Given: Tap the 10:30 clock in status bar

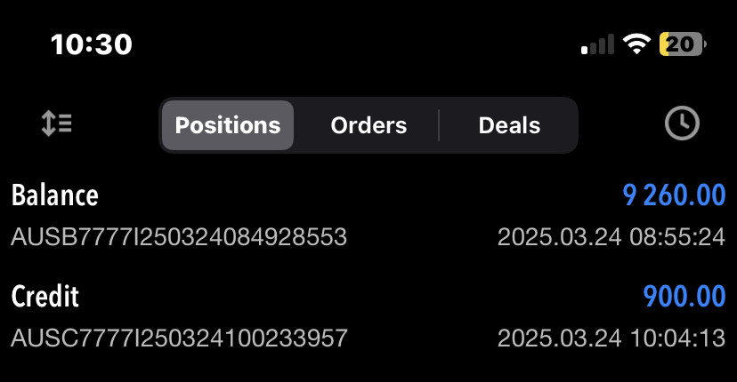Looking at the screenshot, I should tap(92, 44).
